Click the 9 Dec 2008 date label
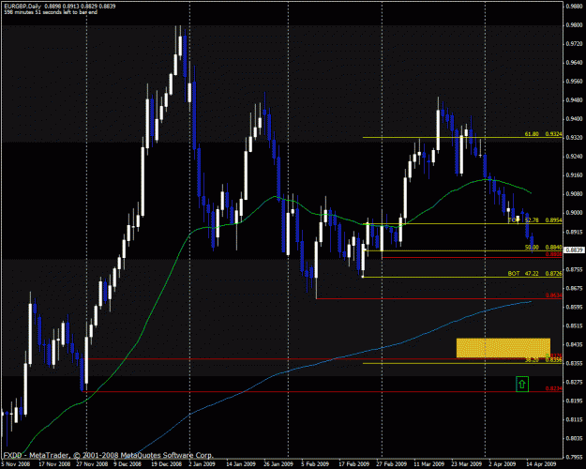Image resolution: width=586 pixels, height=469 pixels. [x=128, y=464]
